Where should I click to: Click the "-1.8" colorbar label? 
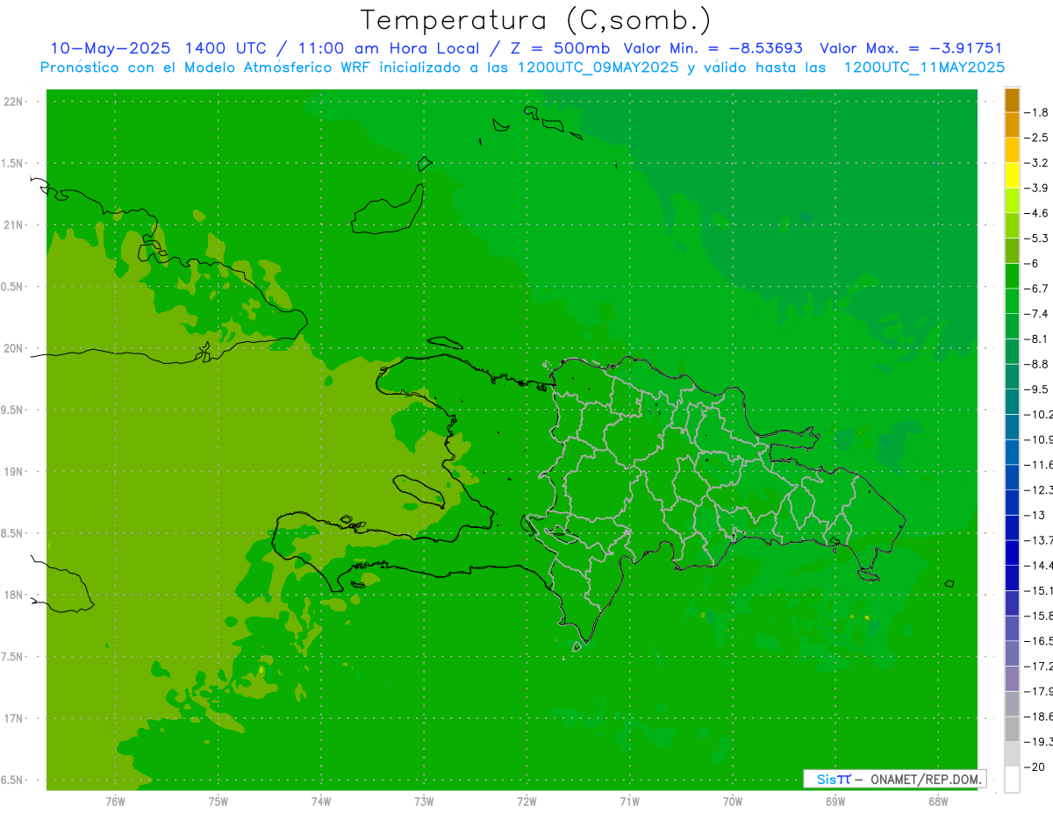[1036, 112]
